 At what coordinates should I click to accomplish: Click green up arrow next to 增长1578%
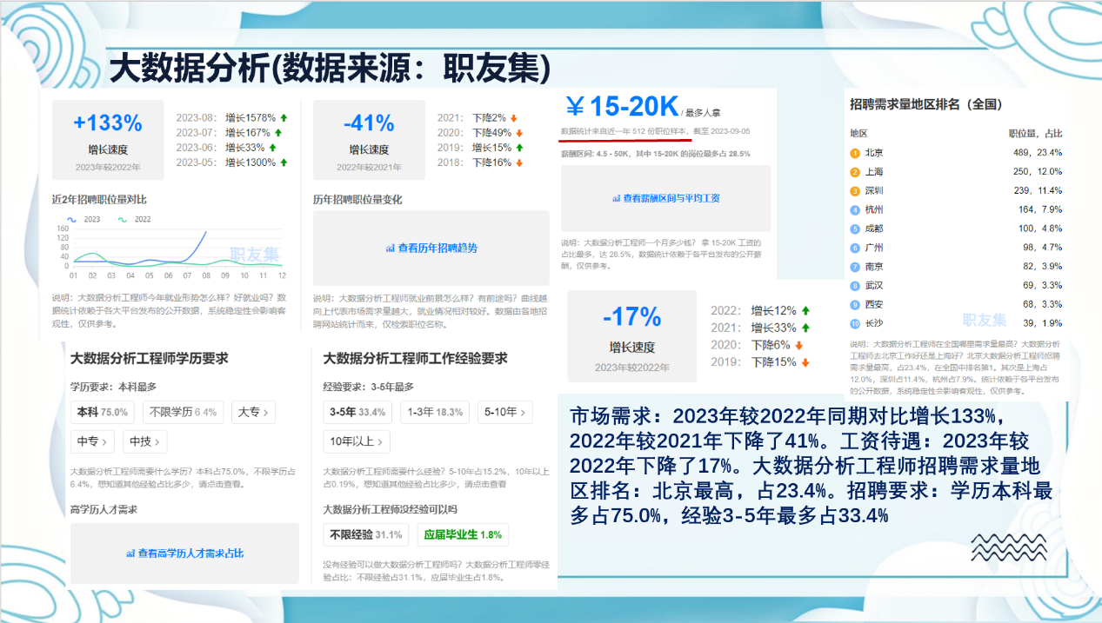point(284,117)
